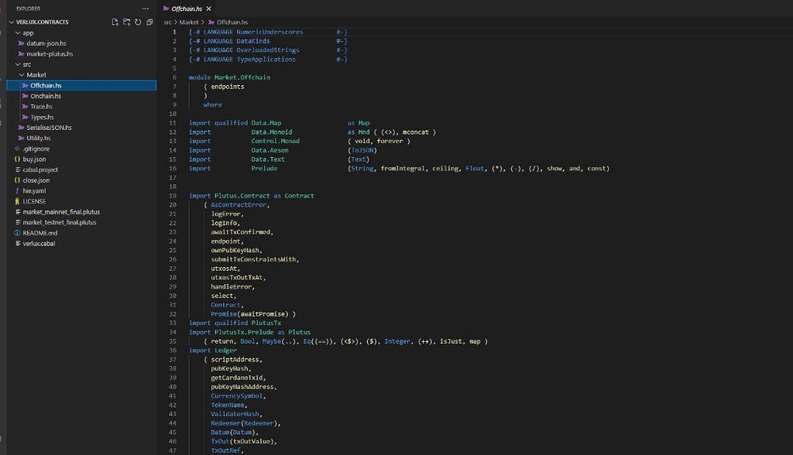This screenshot has height=455, width=793.
Task: Click the Market breadcrumb segment
Action: (189, 22)
